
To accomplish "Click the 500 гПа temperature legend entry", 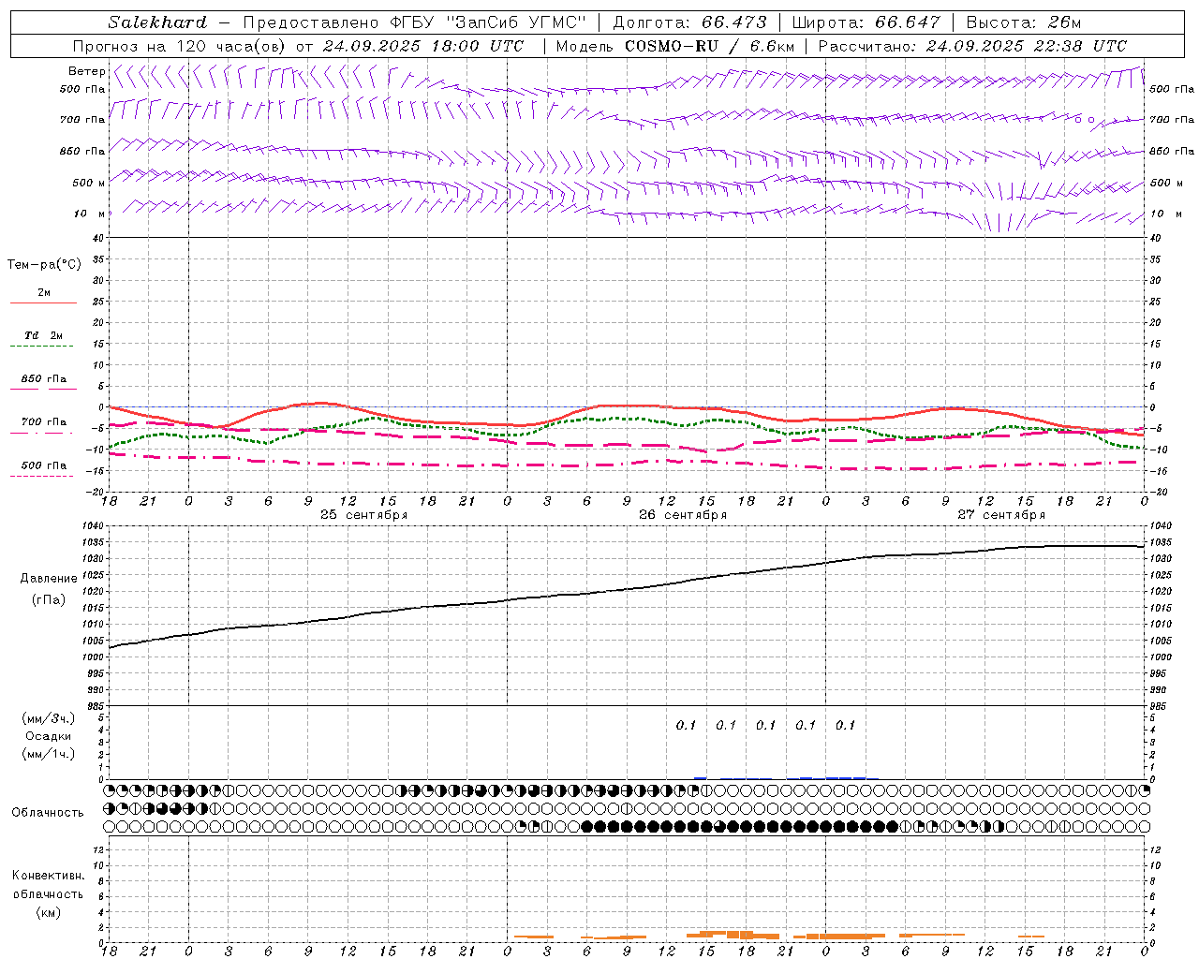I will click(43, 465).
